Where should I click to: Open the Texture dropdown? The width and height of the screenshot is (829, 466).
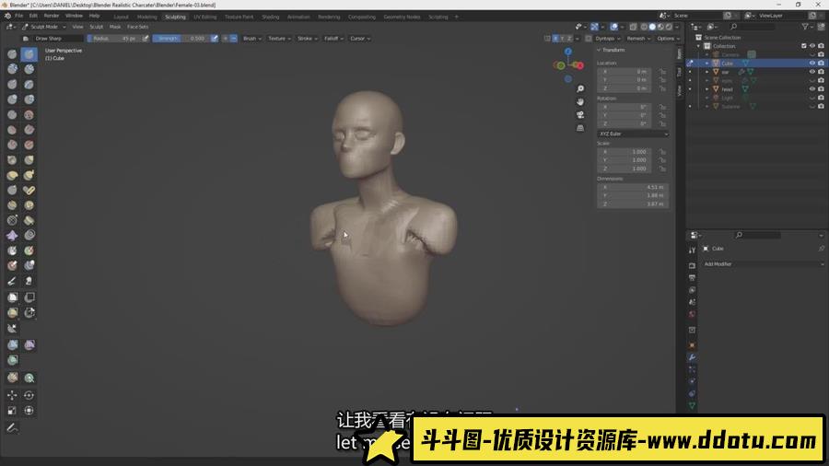pos(280,39)
